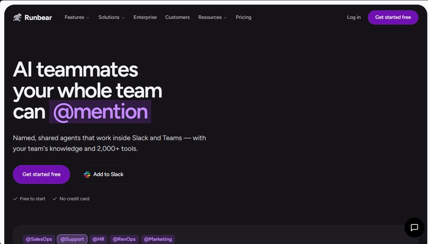Click the hero Get started free button

tap(41, 174)
